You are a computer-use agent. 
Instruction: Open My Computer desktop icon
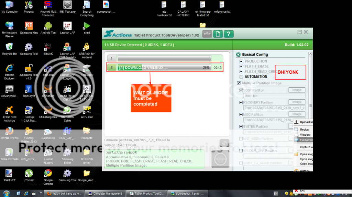click(x=9, y=7)
